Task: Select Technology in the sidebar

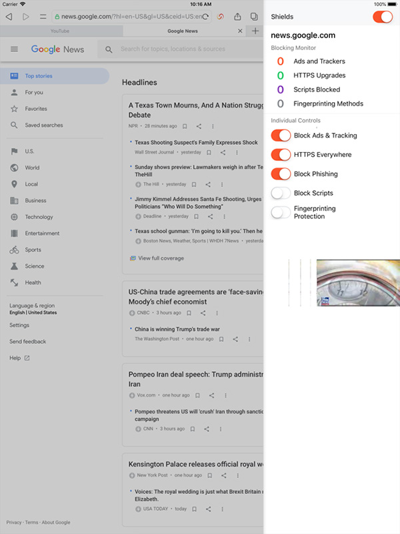Action: pyautogui.click(x=39, y=217)
